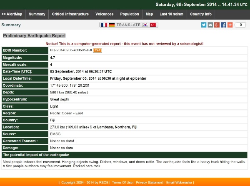Click EDIS number EQ-20140905-430505-FJI
The width and height of the screenshot is (250, 186).
point(71,50)
